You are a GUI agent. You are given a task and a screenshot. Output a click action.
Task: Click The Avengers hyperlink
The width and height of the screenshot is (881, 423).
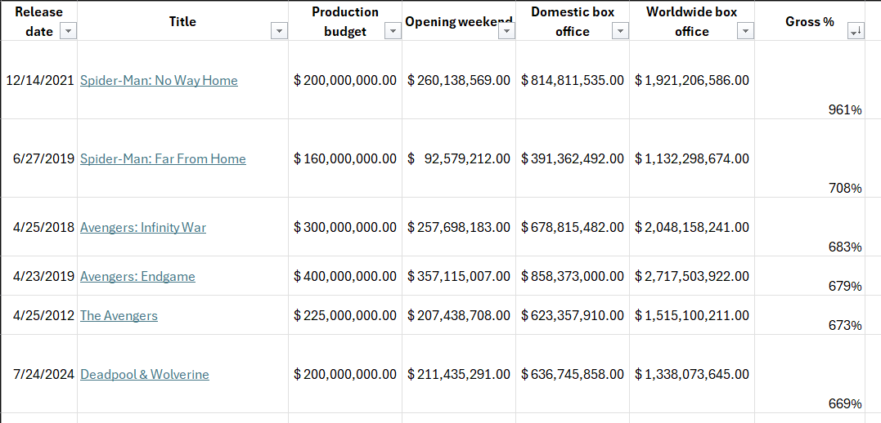[x=119, y=315]
